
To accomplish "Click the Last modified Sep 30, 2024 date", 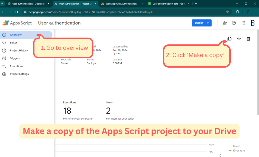I will (x=120, y=50).
